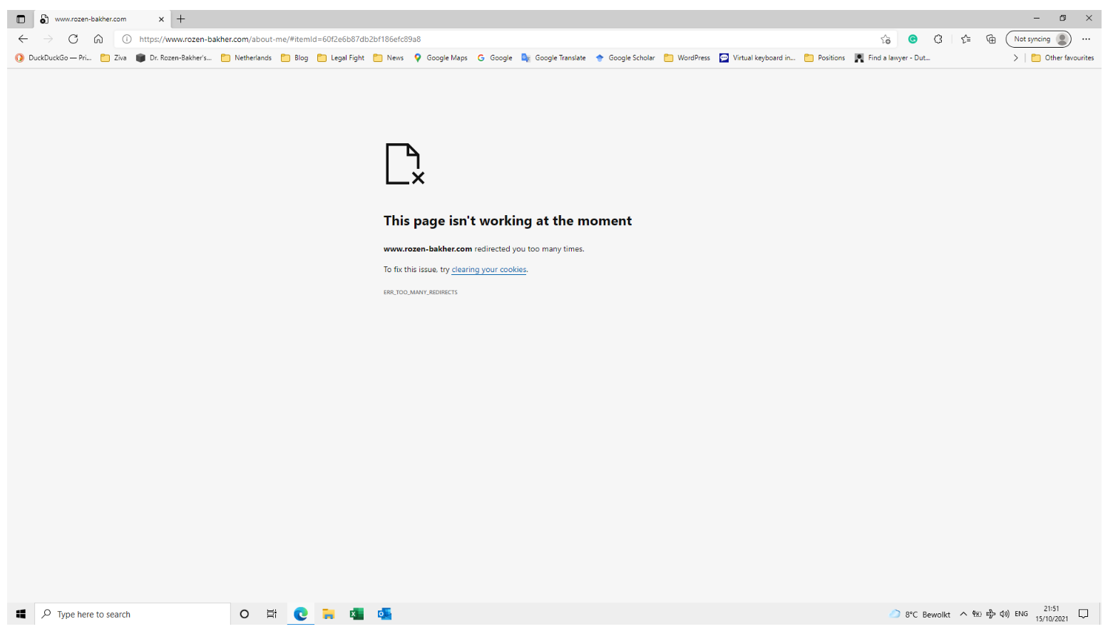Open Outlook from the taskbar
This screenshot has height=629, width=1103.
pyautogui.click(x=384, y=613)
